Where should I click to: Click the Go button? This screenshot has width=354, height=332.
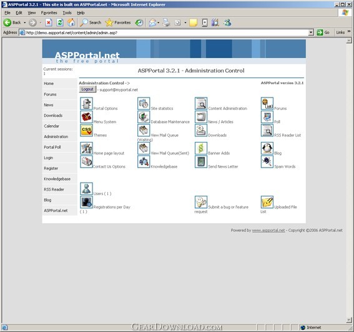[323, 33]
